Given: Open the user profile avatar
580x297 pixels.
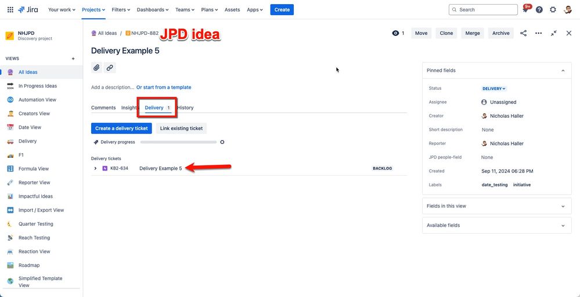Looking at the screenshot, I should click(x=568, y=10).
